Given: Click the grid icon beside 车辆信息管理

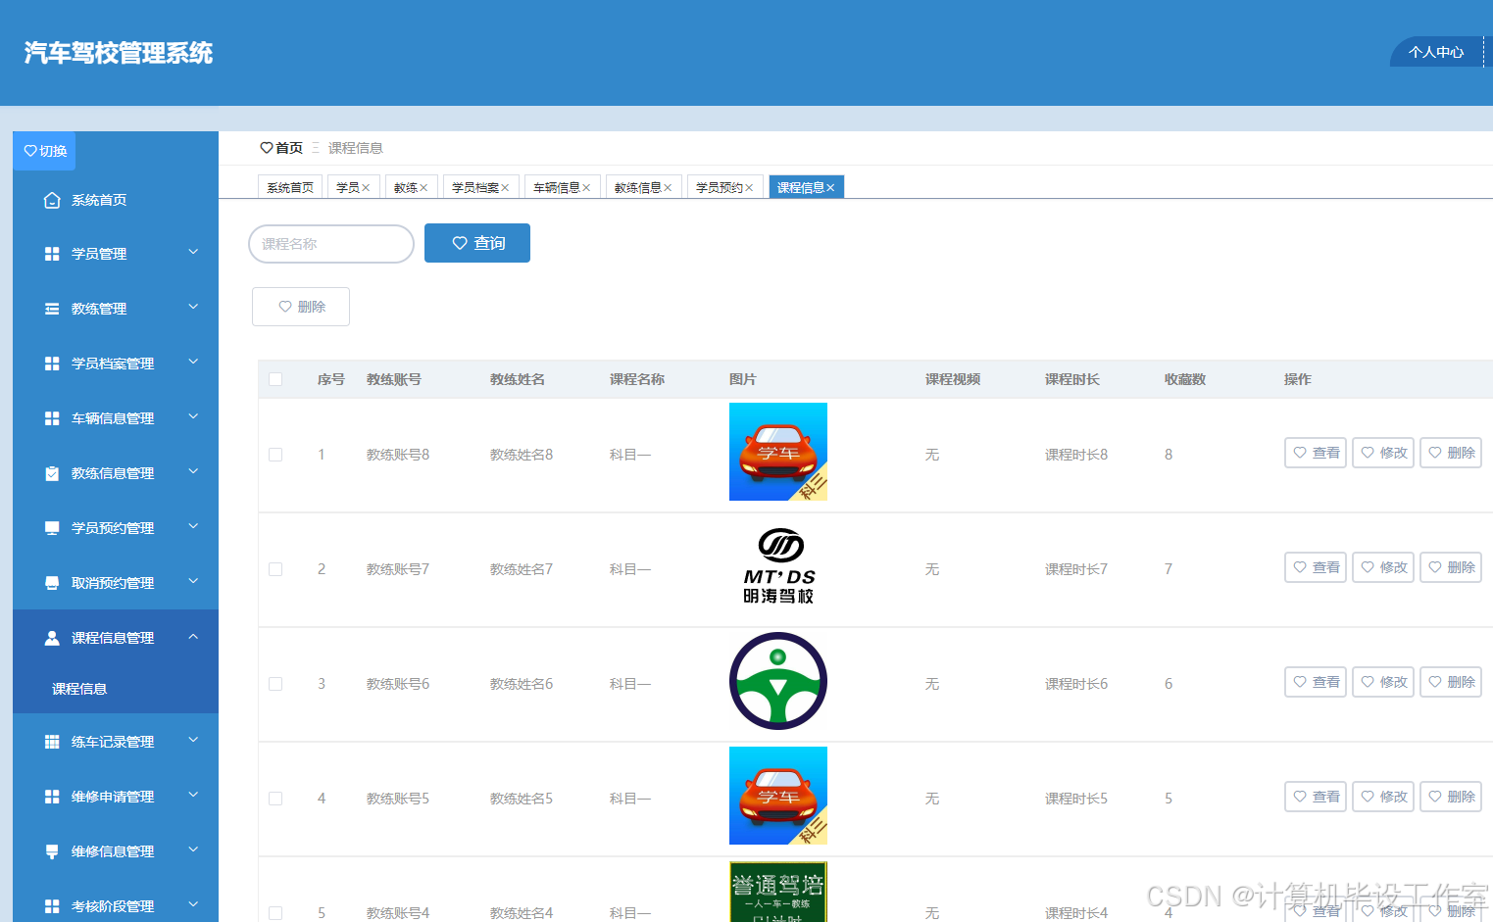Looking at the screenshot, I should pyautogui.click(x=52, y=418).
